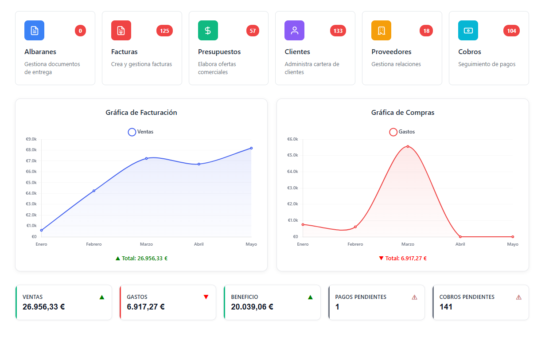Screen dimensions: 549x337
Task: Click the Gráfica de Compras title
Action: pos(403,113)
